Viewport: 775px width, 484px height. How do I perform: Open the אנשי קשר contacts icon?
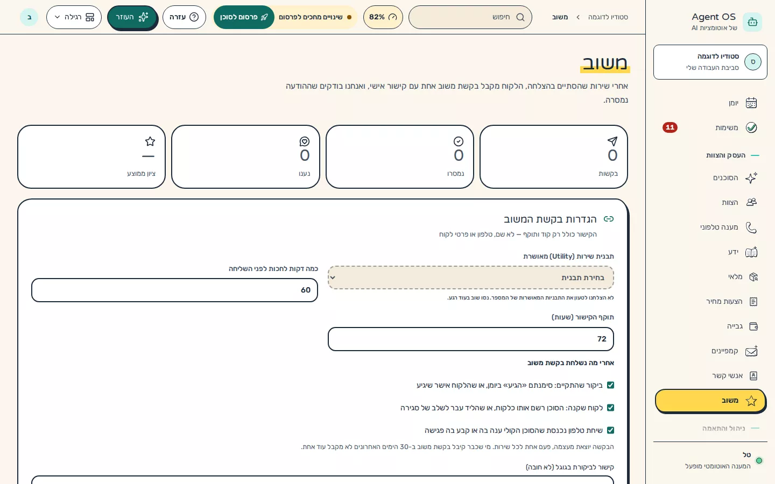(x=753, y=376)
